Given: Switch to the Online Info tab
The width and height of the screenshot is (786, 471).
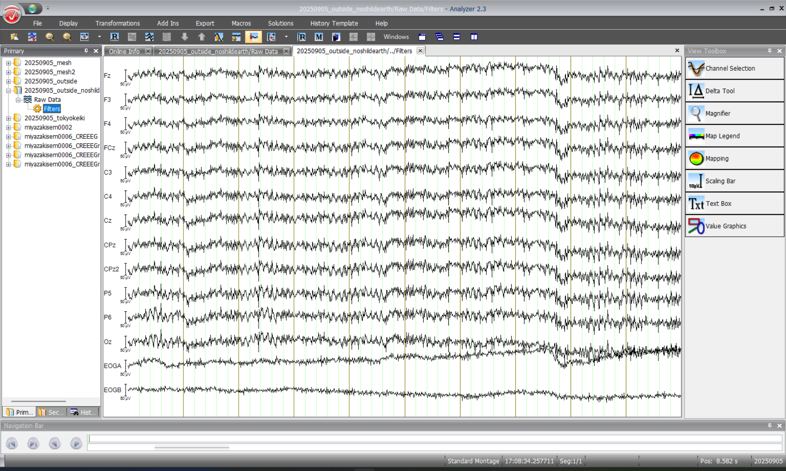Looking at the screenshot, I should point(124,51).
